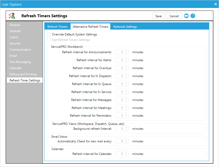Open help with the question mark icon

(x=193, y=16)
